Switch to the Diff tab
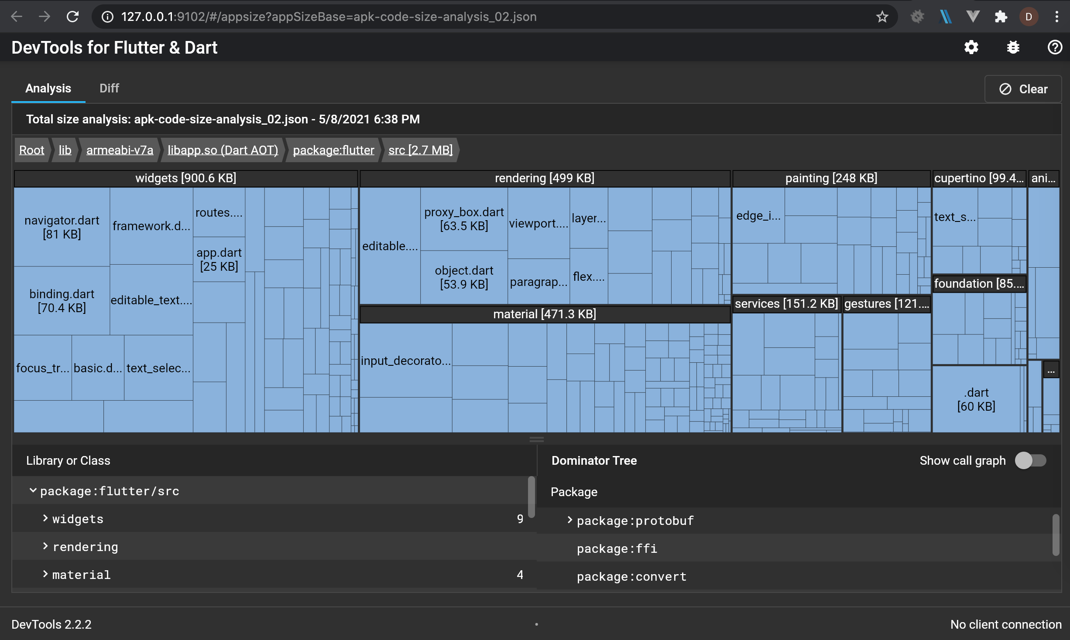This screenshot has width=1070, height=640. (109, 89)
